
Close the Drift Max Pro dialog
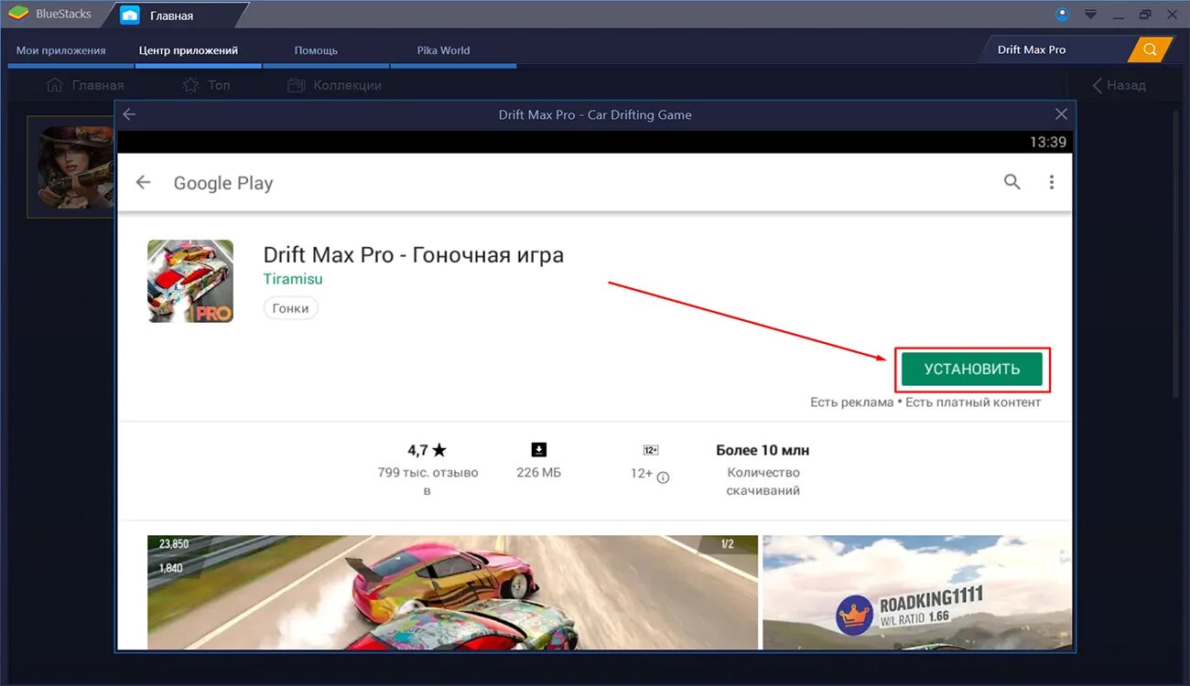[1061, 114]
